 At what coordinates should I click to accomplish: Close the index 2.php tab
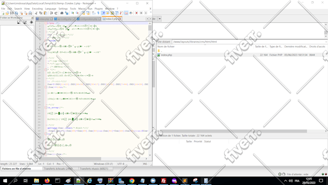tap(120, 19)
